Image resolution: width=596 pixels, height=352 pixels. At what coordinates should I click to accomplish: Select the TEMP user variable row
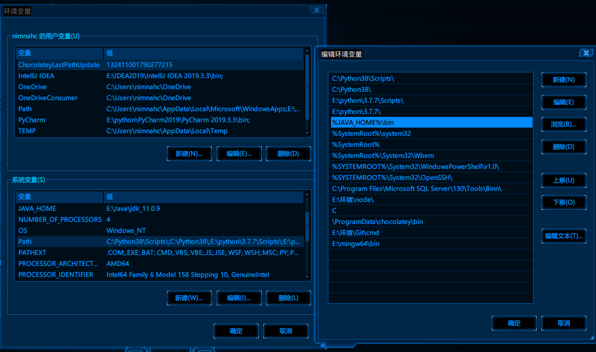[159, 131]
